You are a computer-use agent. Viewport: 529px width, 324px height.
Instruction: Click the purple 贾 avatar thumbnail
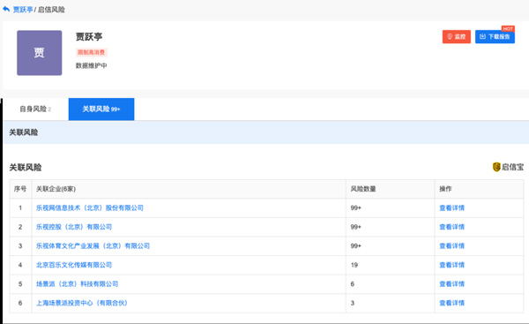(40, 53)
